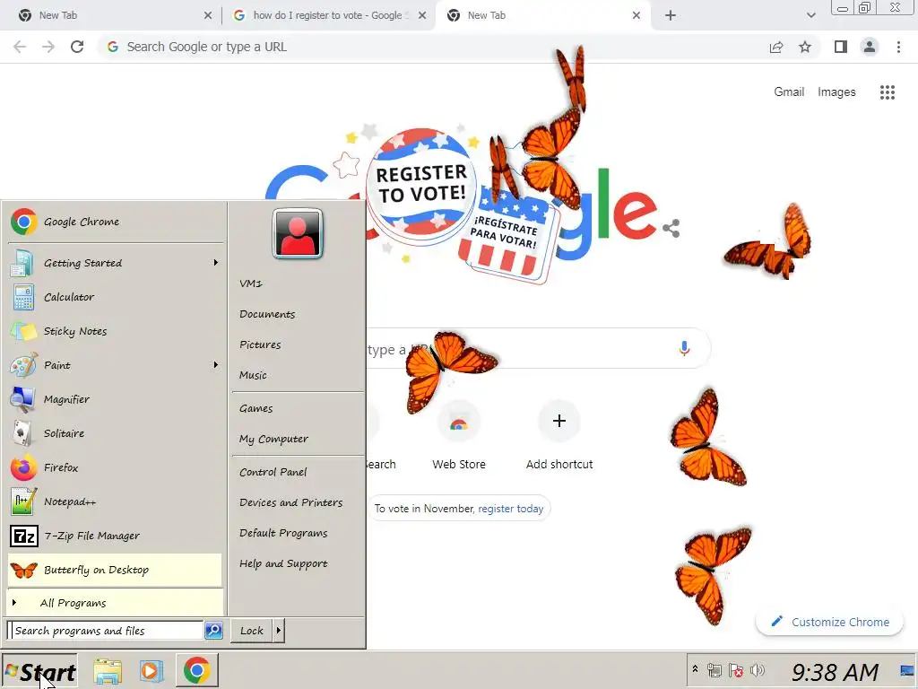Image resolution: width=918 pixels, height=689 pixels.
Task: Bookmark this tab with star icon
Action: tap(805, 47)
